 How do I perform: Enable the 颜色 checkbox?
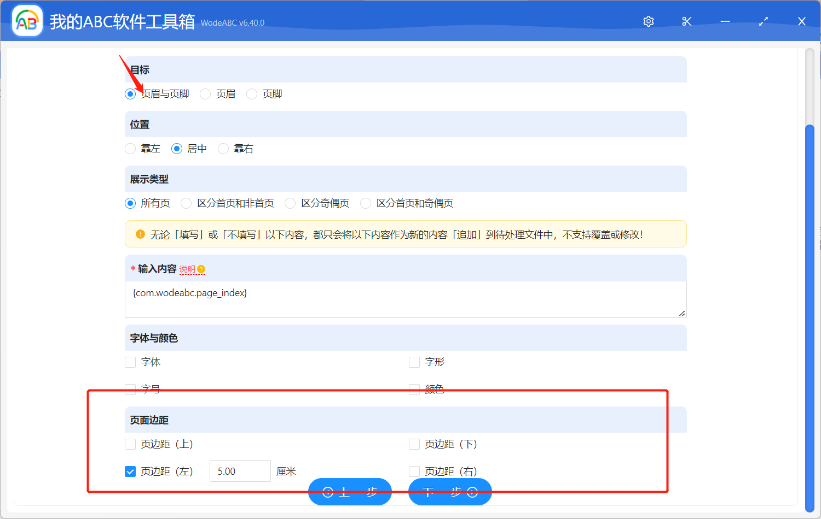coord(414,389)
